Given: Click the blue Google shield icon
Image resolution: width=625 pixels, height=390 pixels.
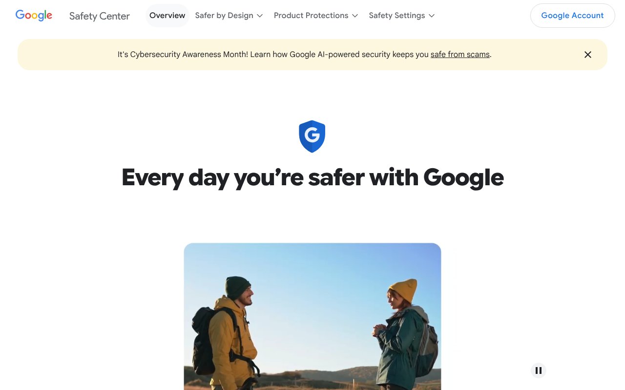Looking at the screenshot, I should (x=312, y=136).
